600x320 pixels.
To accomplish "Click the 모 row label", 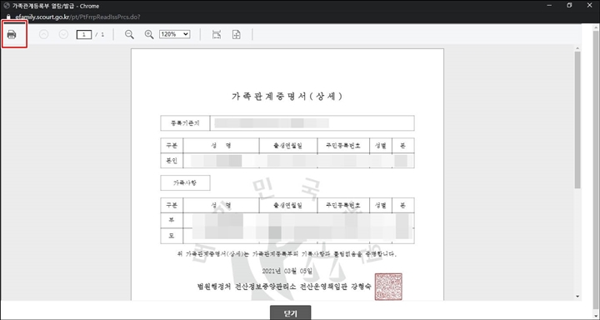I will (x=172, y=236).
